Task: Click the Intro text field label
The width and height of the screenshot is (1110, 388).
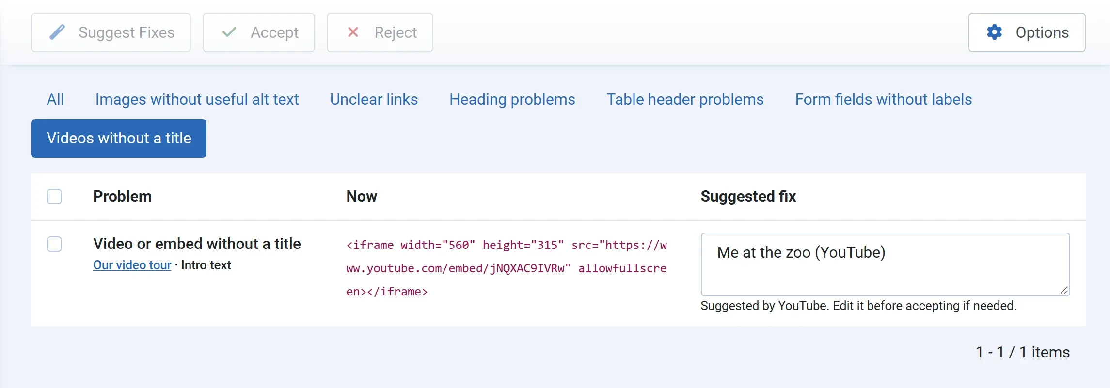Action: pyautogui.click(x=206, y=265)
